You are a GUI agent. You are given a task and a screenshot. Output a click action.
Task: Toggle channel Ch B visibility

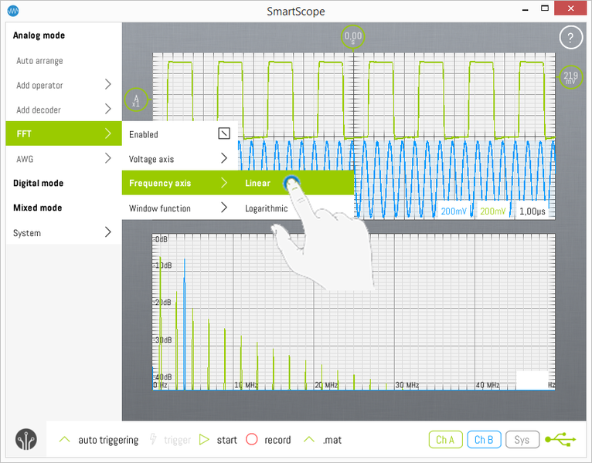click(x=484, y=440)
